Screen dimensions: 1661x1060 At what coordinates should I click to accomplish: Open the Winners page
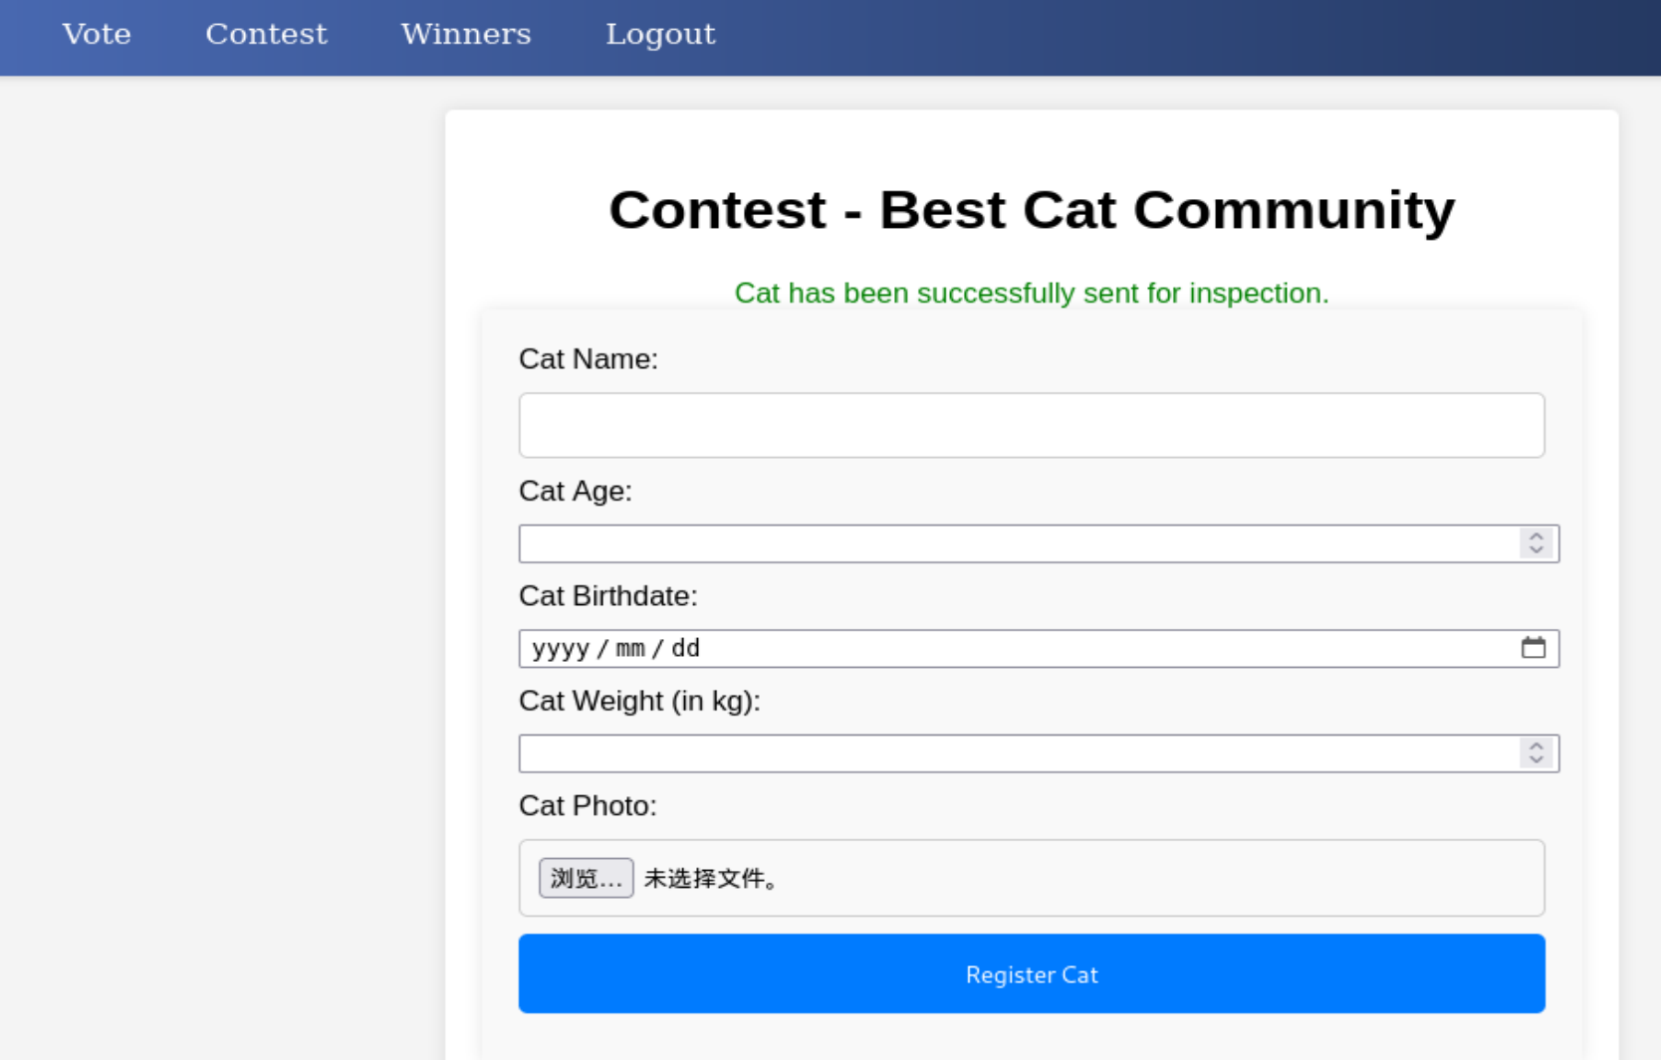click(464, 35)
